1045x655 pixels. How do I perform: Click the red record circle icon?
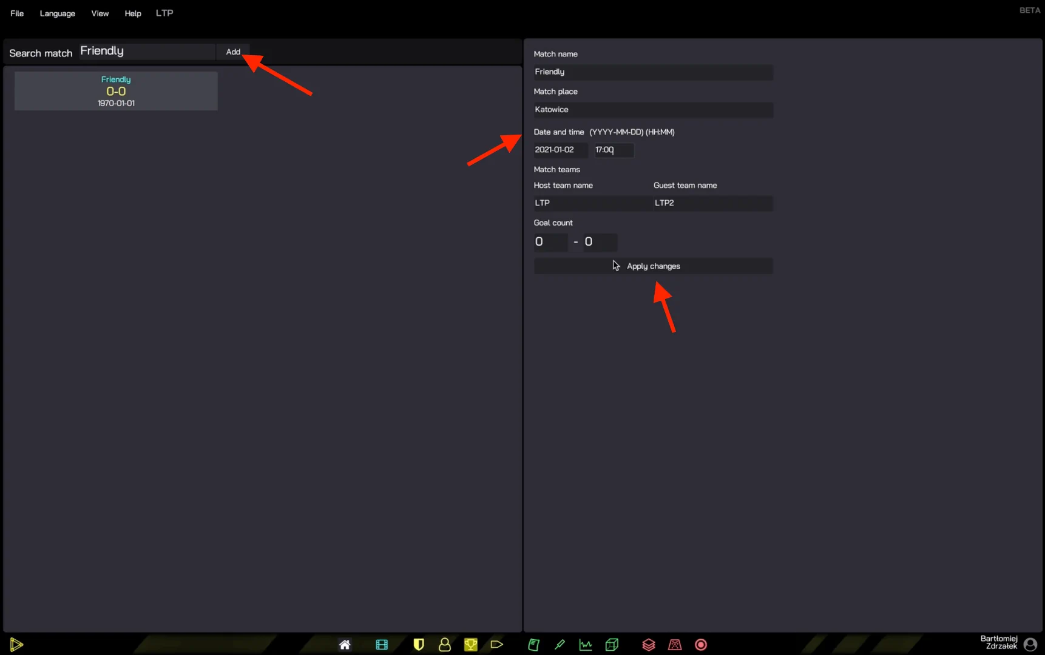[x=701, y=645]
